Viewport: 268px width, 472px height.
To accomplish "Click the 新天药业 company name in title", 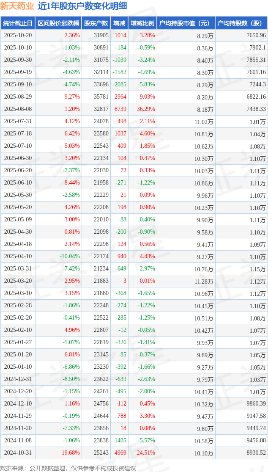I will point(17,6).
